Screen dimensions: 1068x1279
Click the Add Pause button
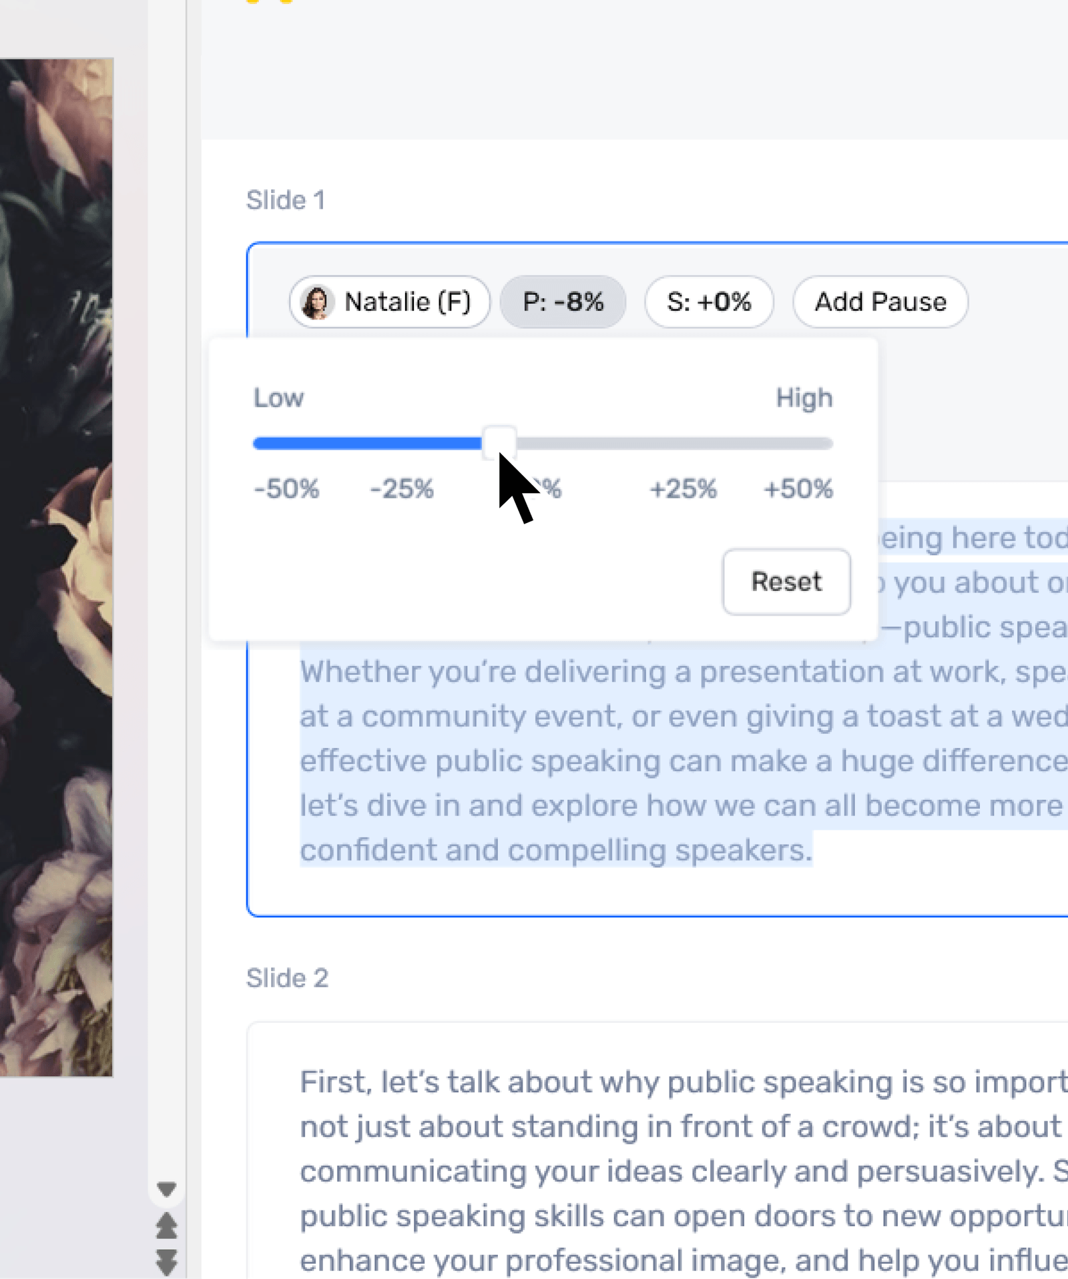880,302
